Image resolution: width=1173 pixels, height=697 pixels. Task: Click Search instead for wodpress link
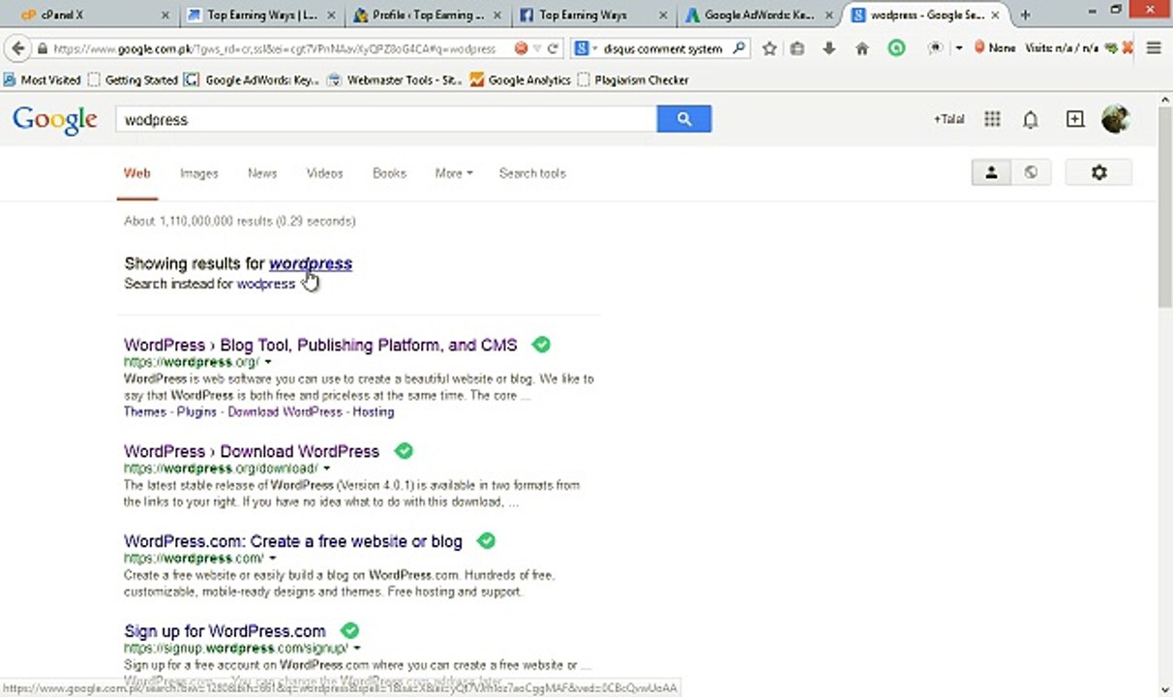coord(265,284)
